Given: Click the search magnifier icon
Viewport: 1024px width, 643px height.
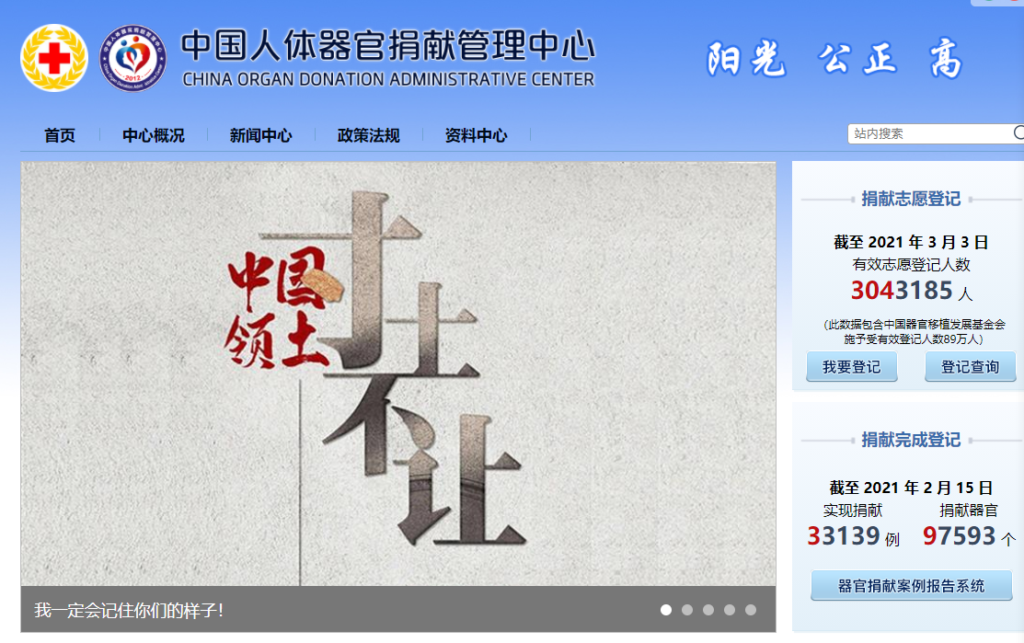Looking at the screenshot, I should 1018,133.
